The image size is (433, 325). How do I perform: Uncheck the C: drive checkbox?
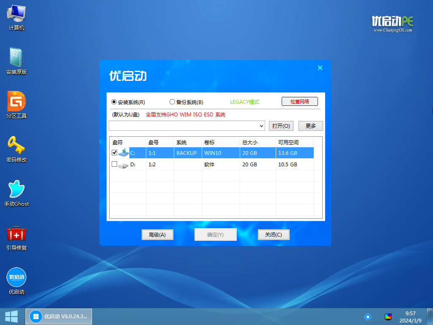pos(114,152)
